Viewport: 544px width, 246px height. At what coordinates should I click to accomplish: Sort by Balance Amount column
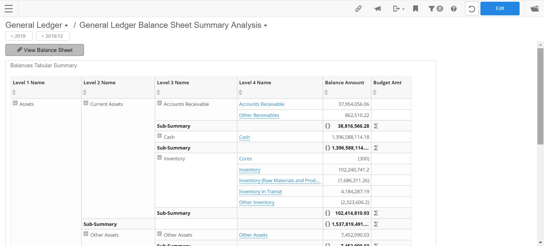point(326,92)
